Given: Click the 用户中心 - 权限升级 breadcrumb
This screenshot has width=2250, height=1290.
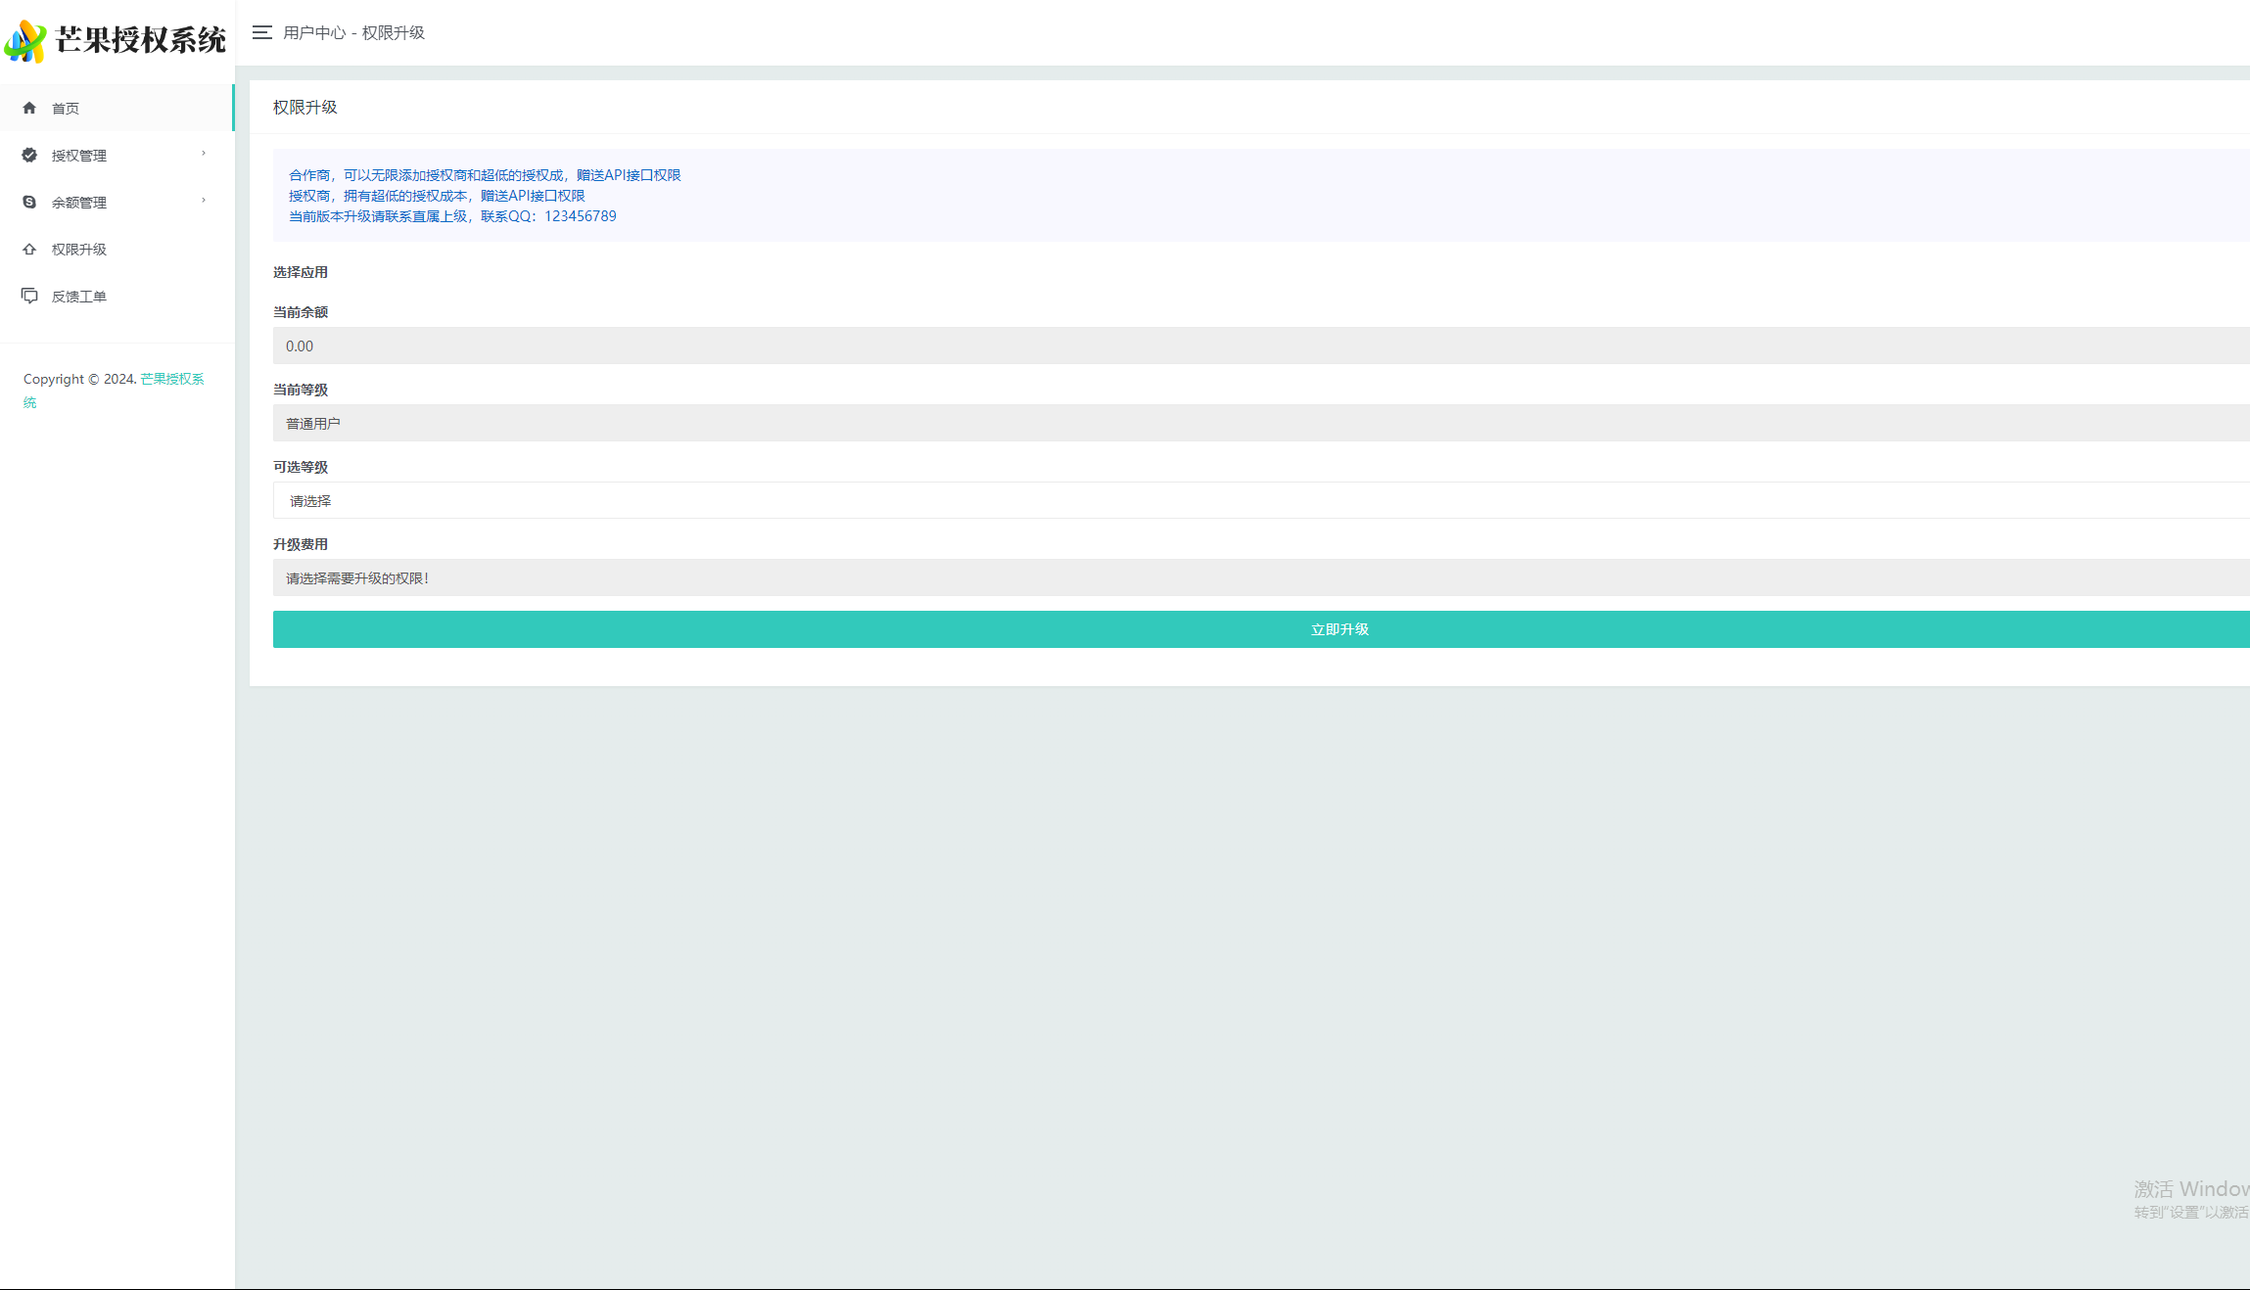Looking at the screenshot, I should click(353, 32).
